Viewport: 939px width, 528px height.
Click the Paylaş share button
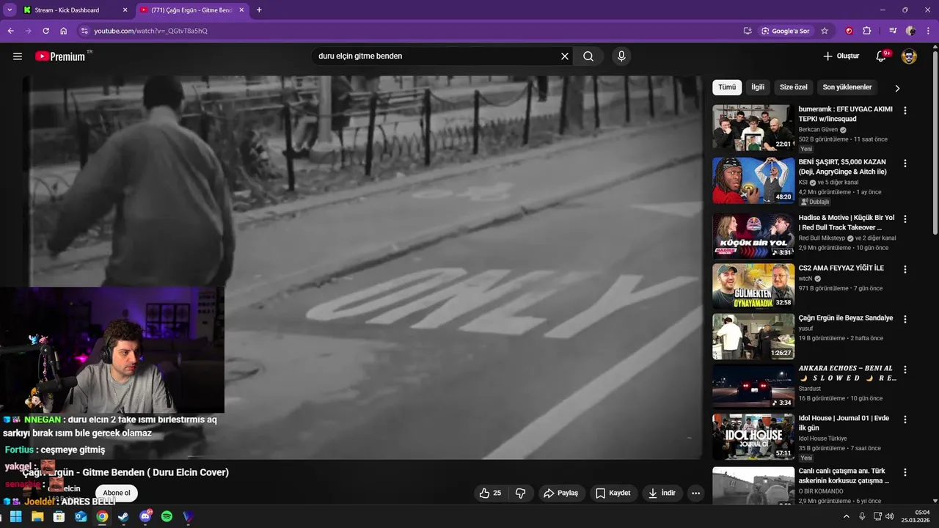(x=560, y=494)
